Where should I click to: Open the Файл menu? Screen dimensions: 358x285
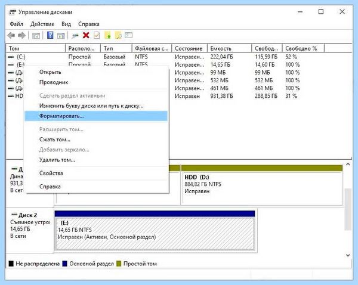coord(16,24)
